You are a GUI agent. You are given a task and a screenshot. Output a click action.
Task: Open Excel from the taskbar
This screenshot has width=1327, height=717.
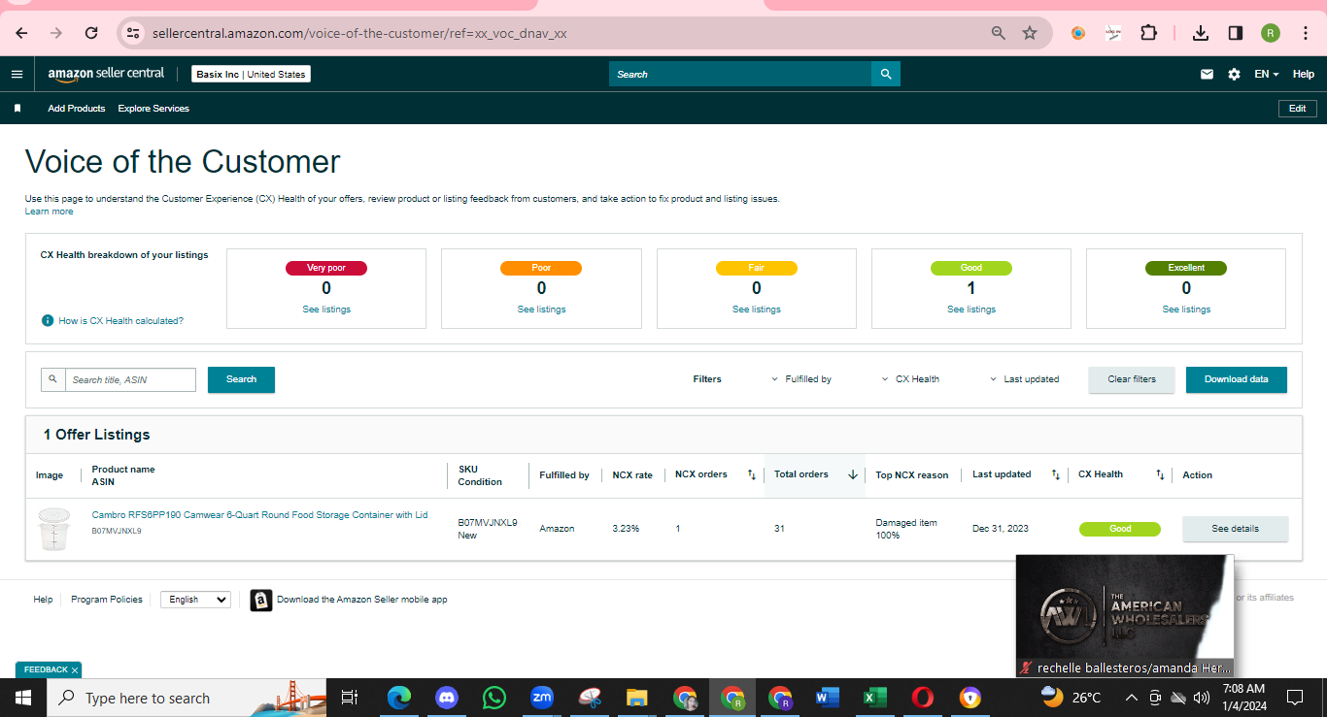click(875, 698)
